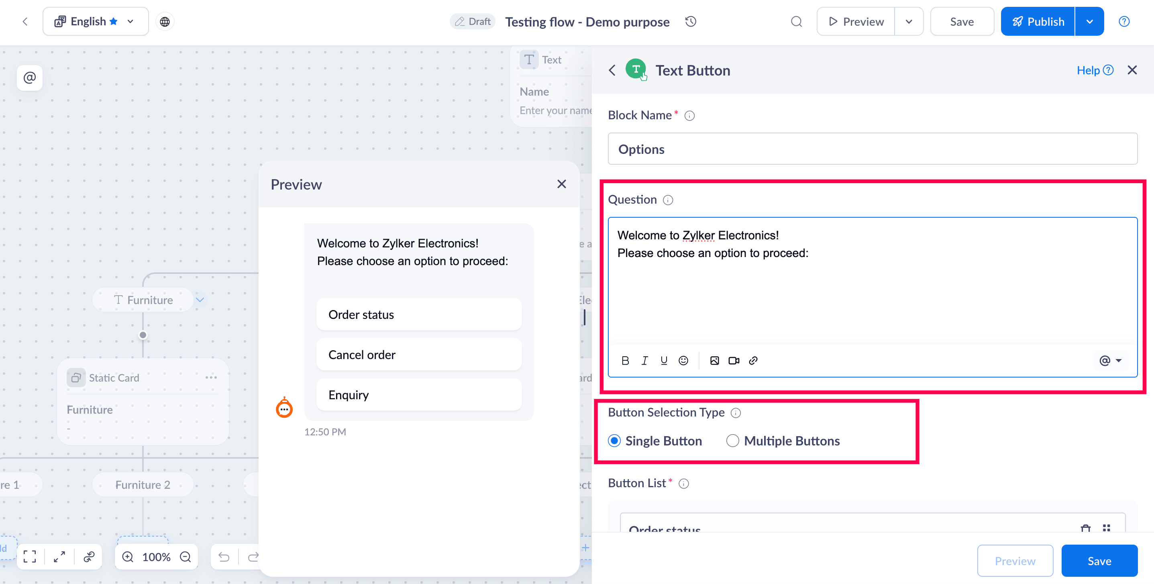Open the @ variable dropdown in editor
Viewport: 1154px width, 584px height.
[x=1110, y=360]
